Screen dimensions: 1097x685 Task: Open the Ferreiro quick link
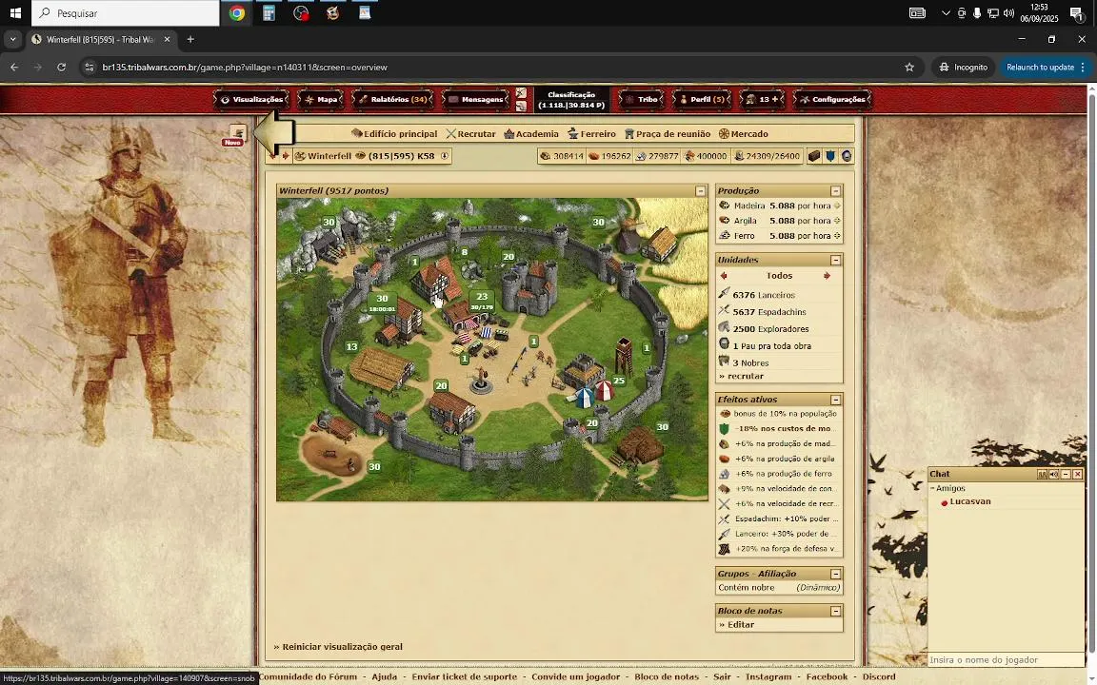coord(592,133)
